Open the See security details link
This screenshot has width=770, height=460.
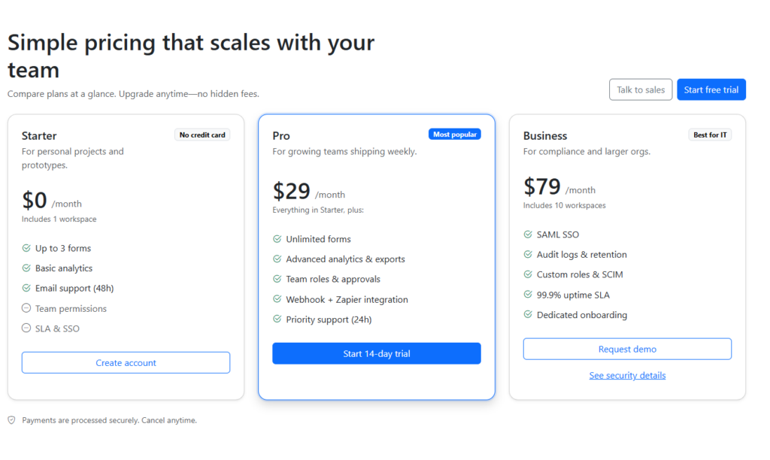click(x=627, y=375)
